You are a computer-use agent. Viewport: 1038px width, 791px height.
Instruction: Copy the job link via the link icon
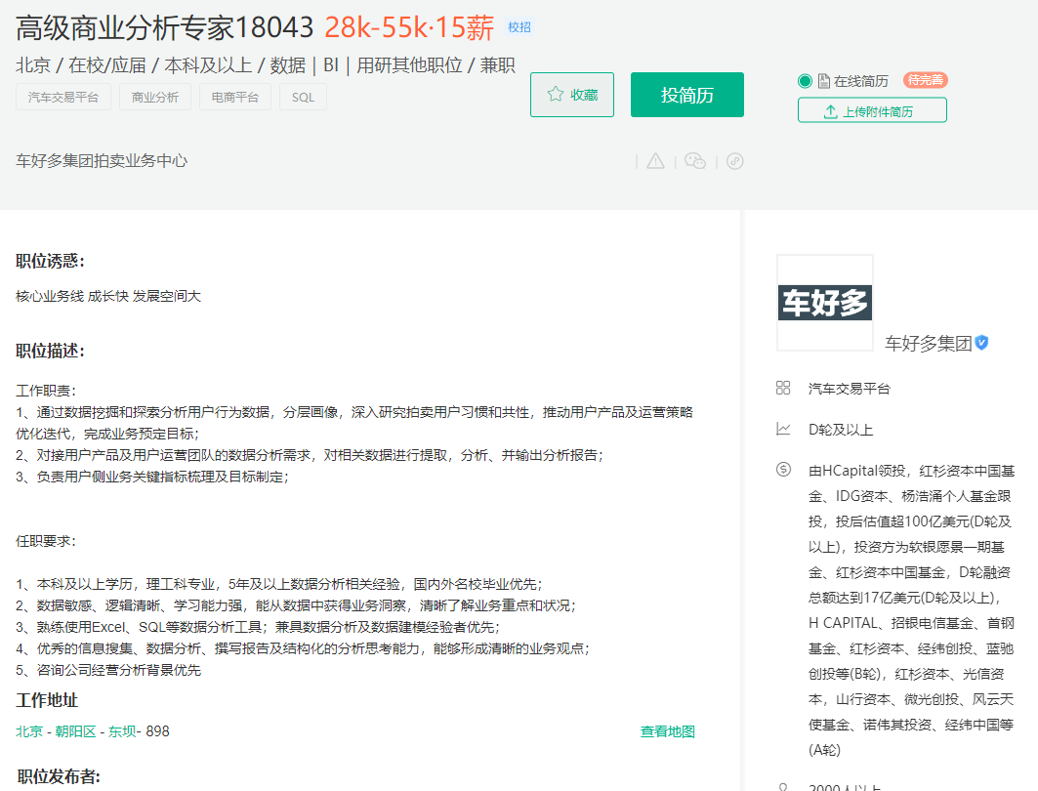[735, 161]
